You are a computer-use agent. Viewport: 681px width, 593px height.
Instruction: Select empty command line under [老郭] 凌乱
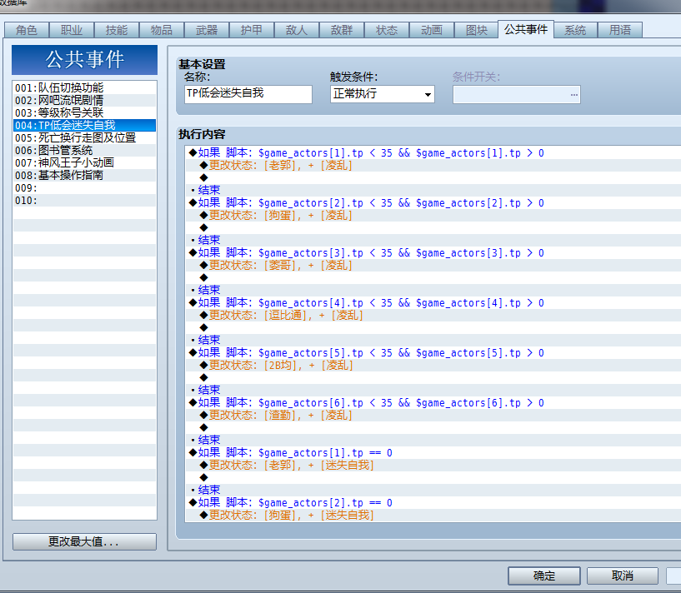click(433, 177)
